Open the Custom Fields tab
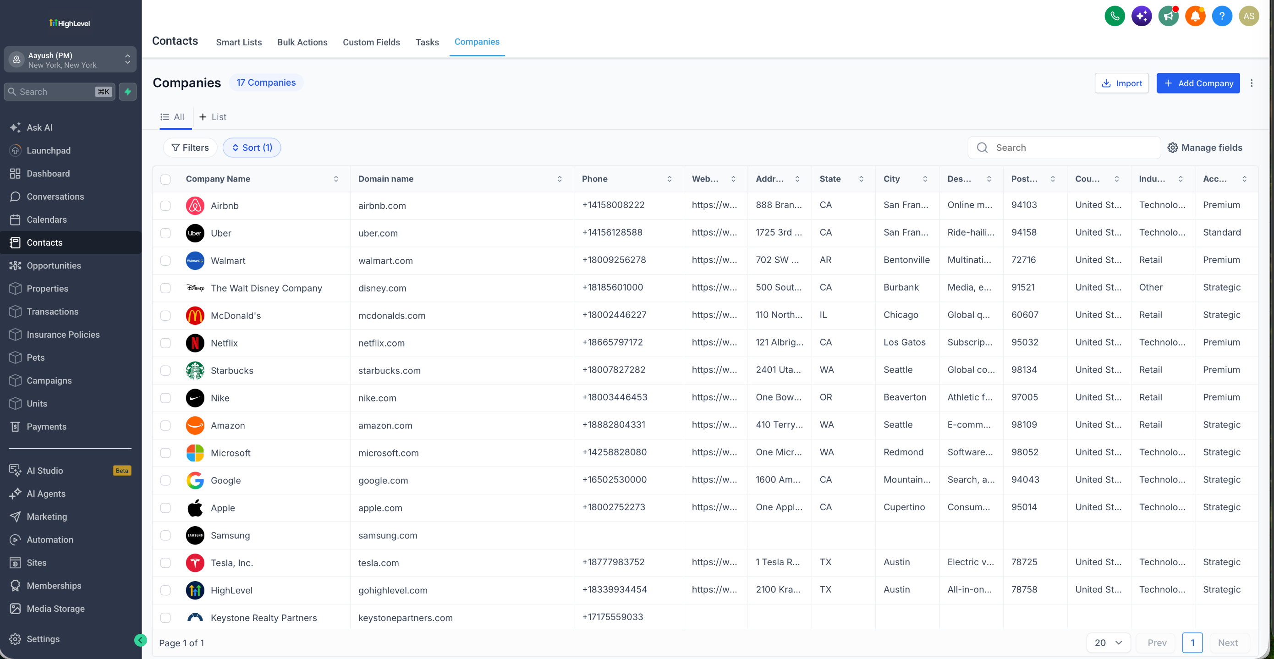 [371, 42]
